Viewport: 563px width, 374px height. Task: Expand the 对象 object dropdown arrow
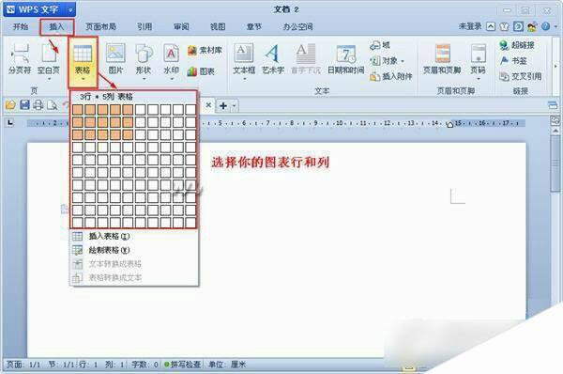point(403,61)
